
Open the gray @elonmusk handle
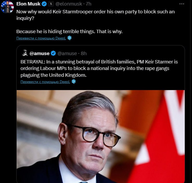click(68, 4)
